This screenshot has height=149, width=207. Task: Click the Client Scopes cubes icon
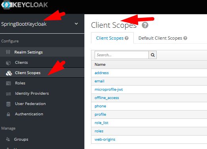9,73
